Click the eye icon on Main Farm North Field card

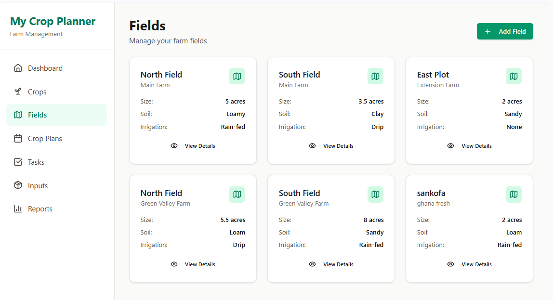174,146
